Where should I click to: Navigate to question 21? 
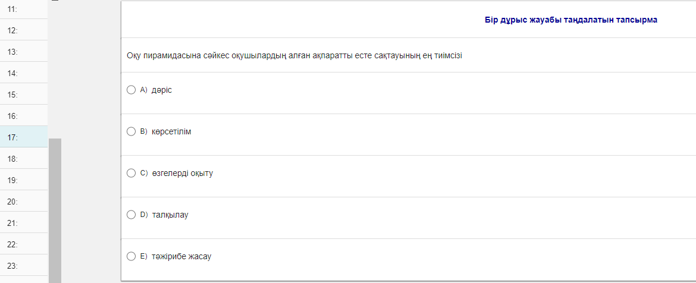(23, 223)
